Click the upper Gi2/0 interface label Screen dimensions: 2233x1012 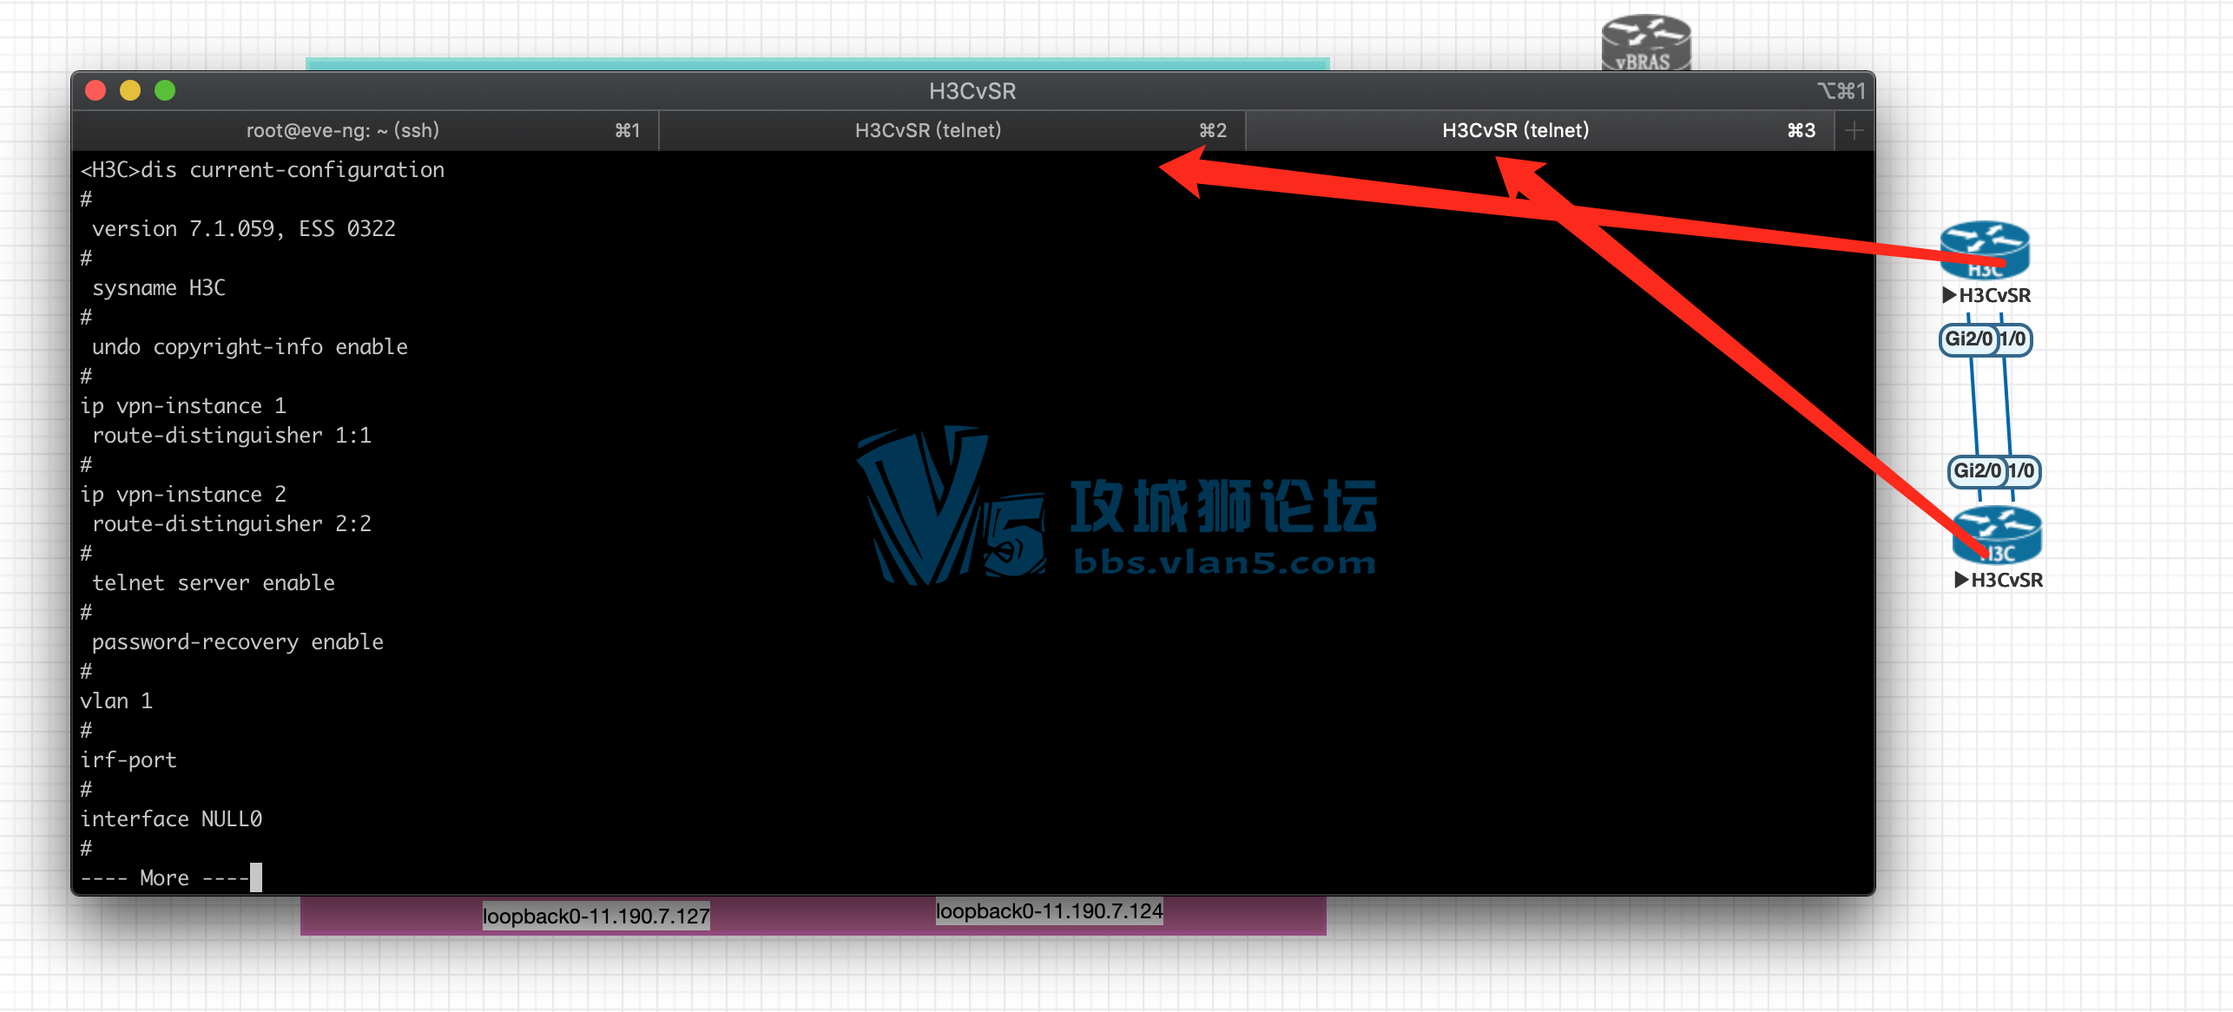[x=1968, y=338]
